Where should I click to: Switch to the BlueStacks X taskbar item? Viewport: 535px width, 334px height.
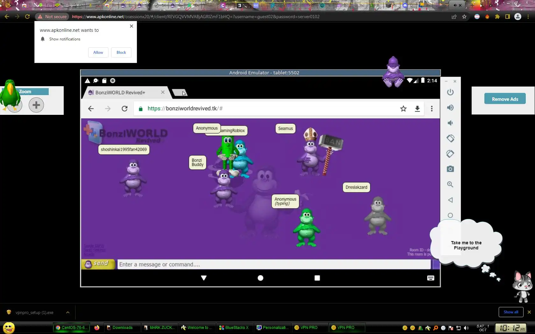(235, 328)
